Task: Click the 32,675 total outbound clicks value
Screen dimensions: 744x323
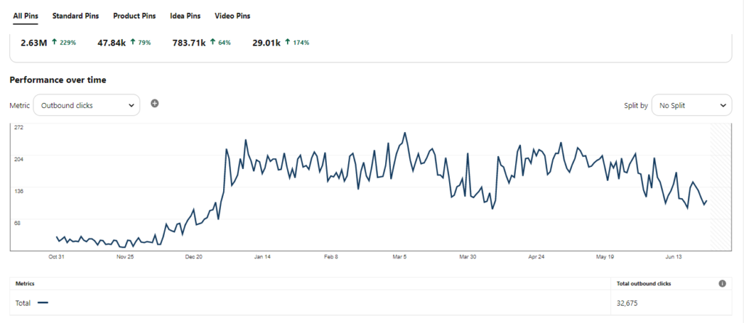Action: coord(627,302)
